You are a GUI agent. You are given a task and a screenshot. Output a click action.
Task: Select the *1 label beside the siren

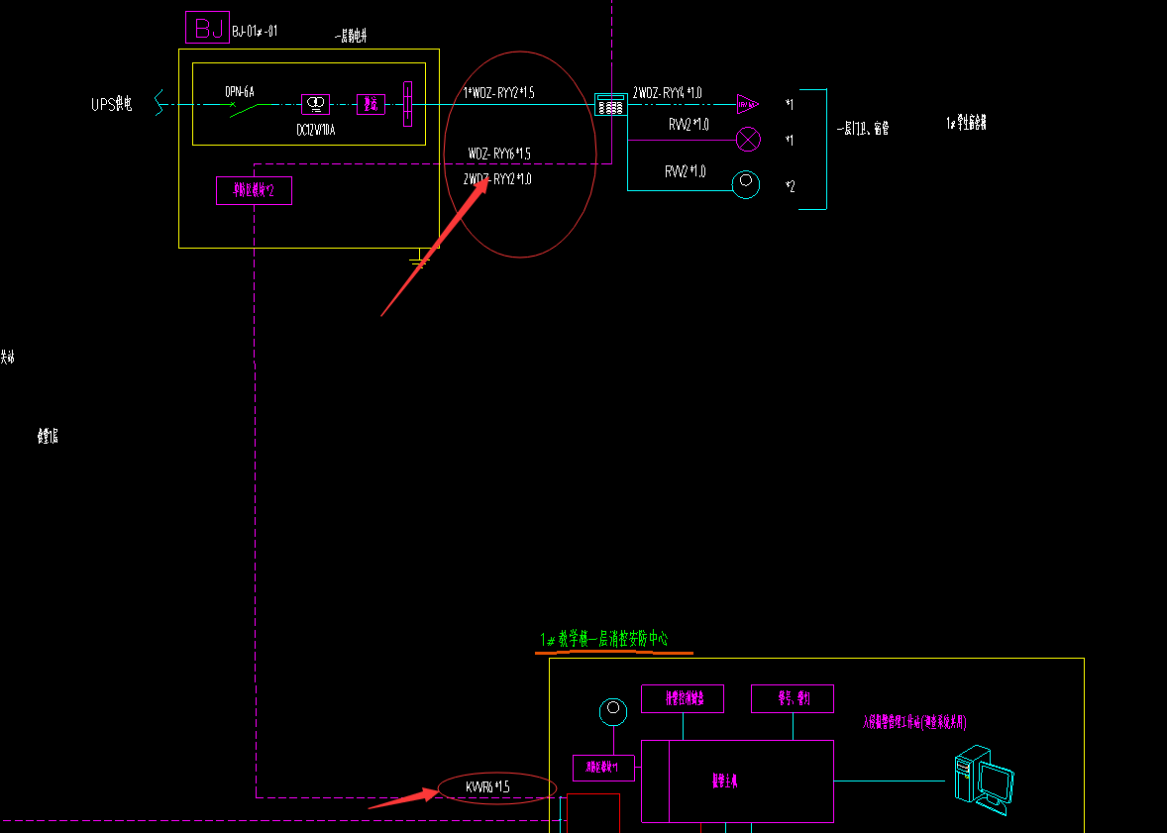click(x=790, y=104)
